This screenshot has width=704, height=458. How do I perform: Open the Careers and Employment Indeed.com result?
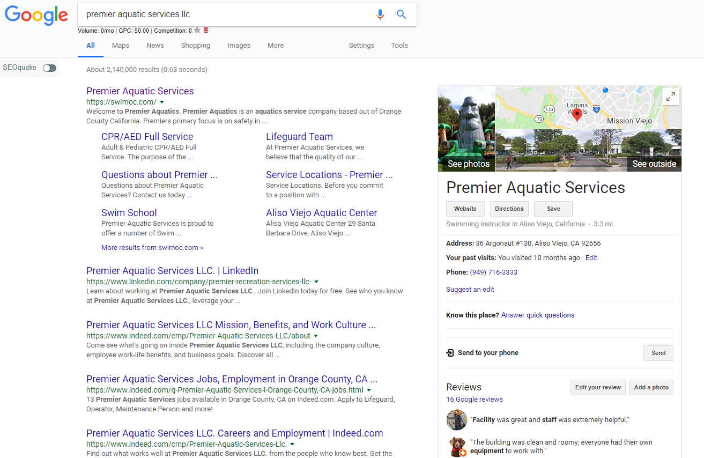click(235, 433)
